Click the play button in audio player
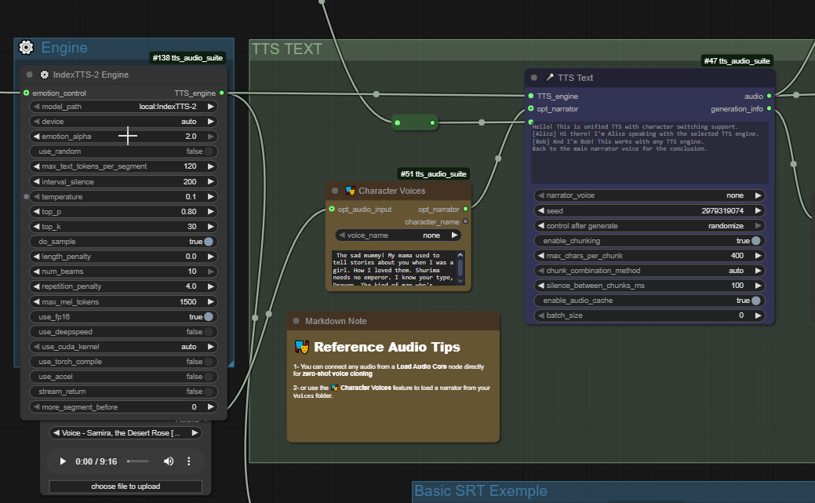815x503 pixels. point(63,461)
